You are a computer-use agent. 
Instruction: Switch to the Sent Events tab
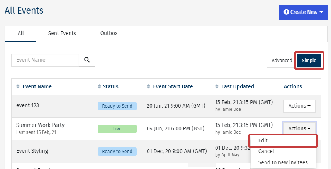[62, 33]
